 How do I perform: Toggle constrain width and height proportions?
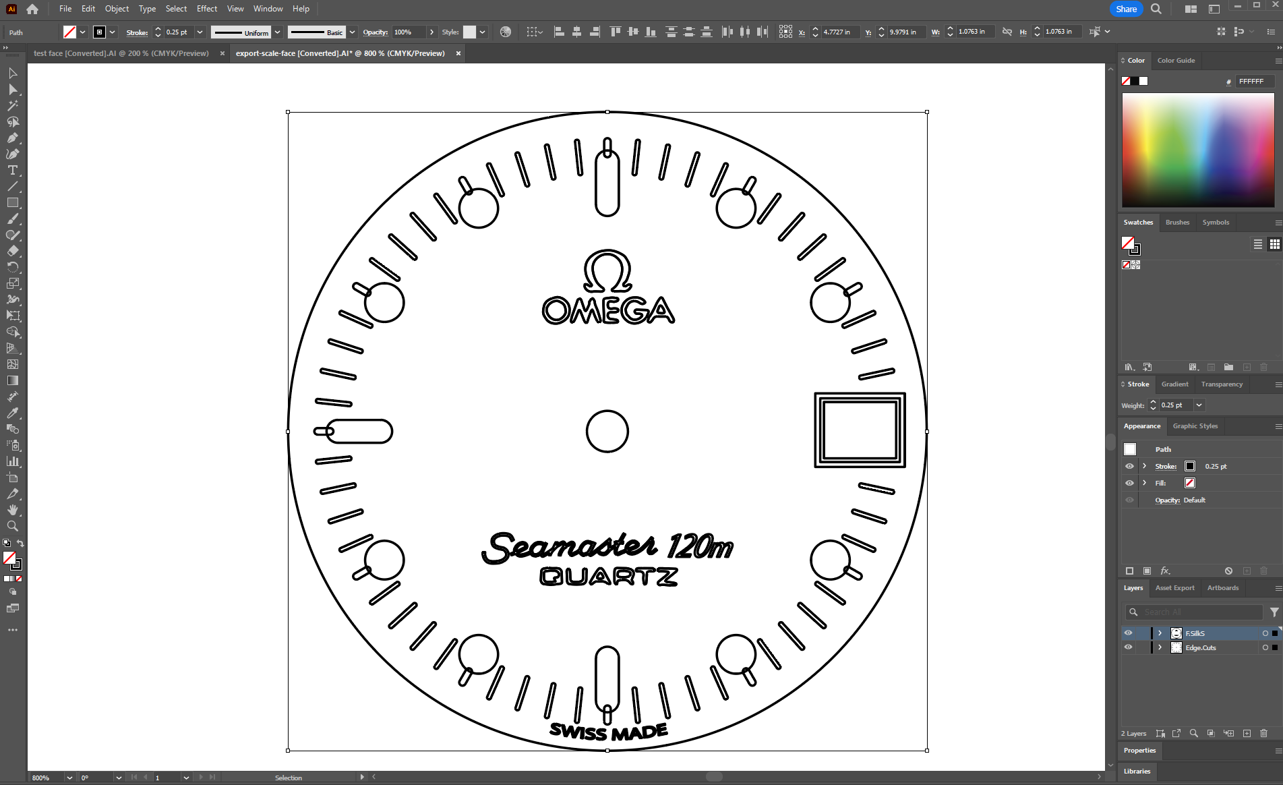(x=1007, y=32)
